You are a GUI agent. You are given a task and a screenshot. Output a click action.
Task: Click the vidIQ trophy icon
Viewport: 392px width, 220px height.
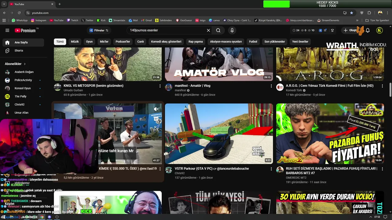[332, 30]
